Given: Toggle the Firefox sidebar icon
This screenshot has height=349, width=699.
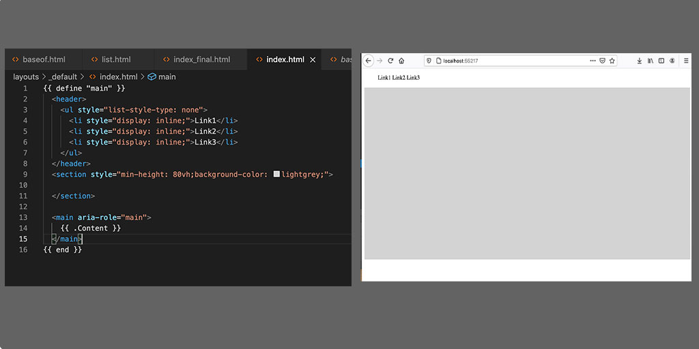Looking at the screenshot, I should point(661,61).
